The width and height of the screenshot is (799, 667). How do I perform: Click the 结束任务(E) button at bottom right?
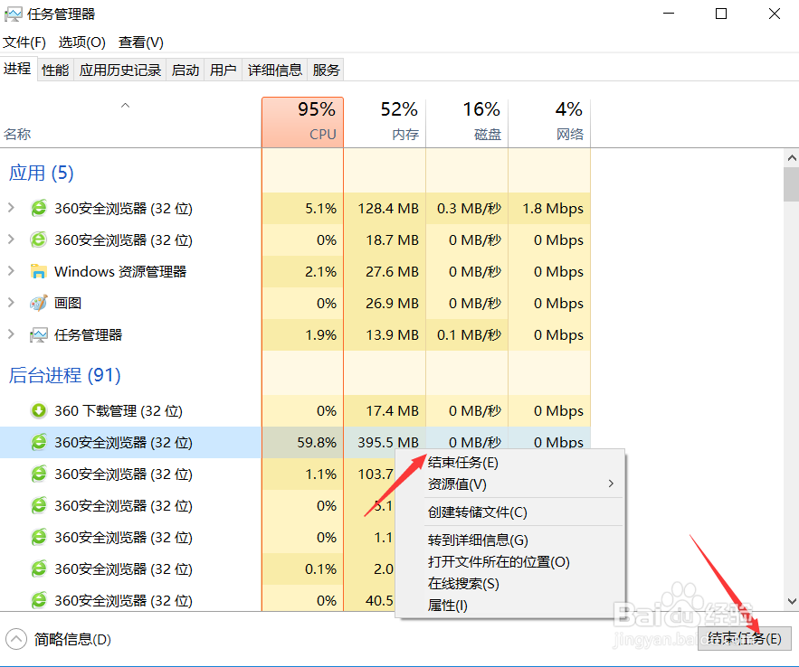click(744, 638)
